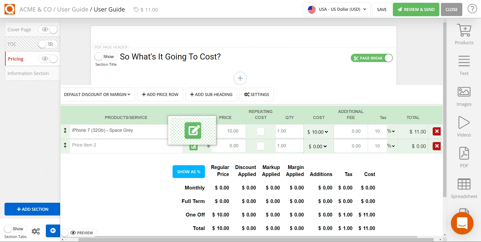Select the Videos play icon

coord(464,123)
